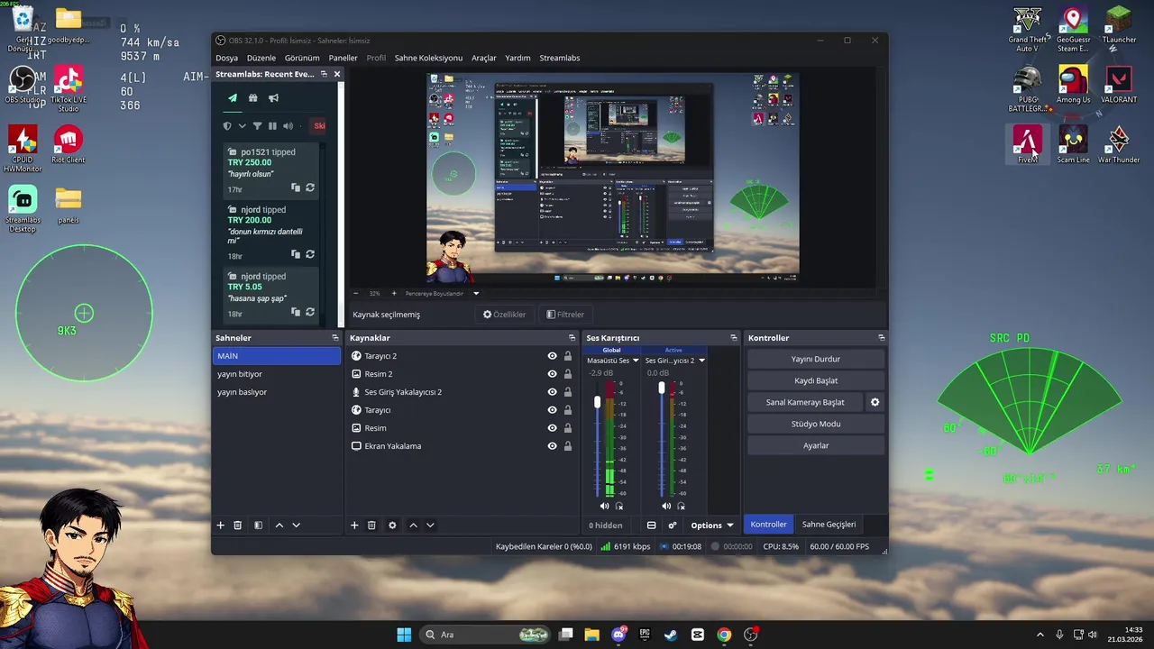The width and height of the screenshot is (1154, 649).
Task: Show hidden system tray icons chevron
Action: pyautogui.click(x=1040, y=635)
